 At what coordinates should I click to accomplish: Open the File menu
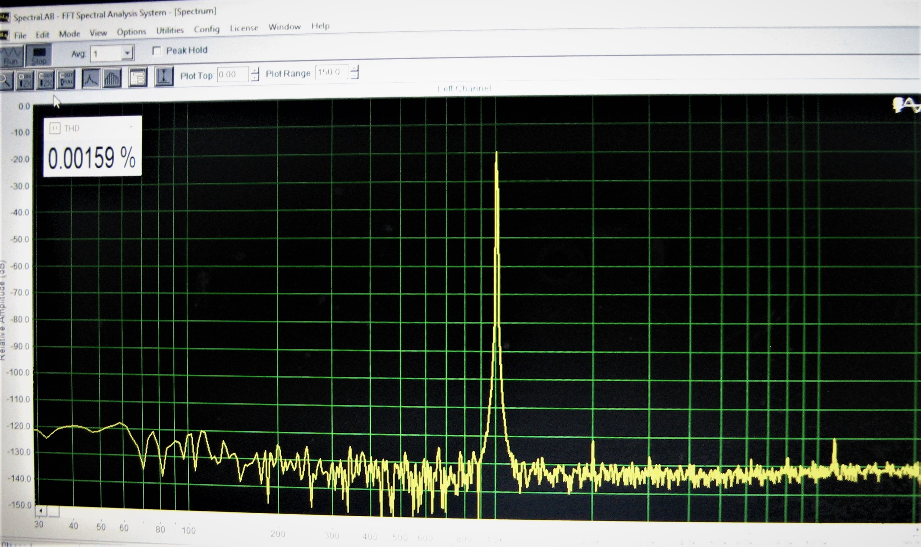tap(20, 36)
